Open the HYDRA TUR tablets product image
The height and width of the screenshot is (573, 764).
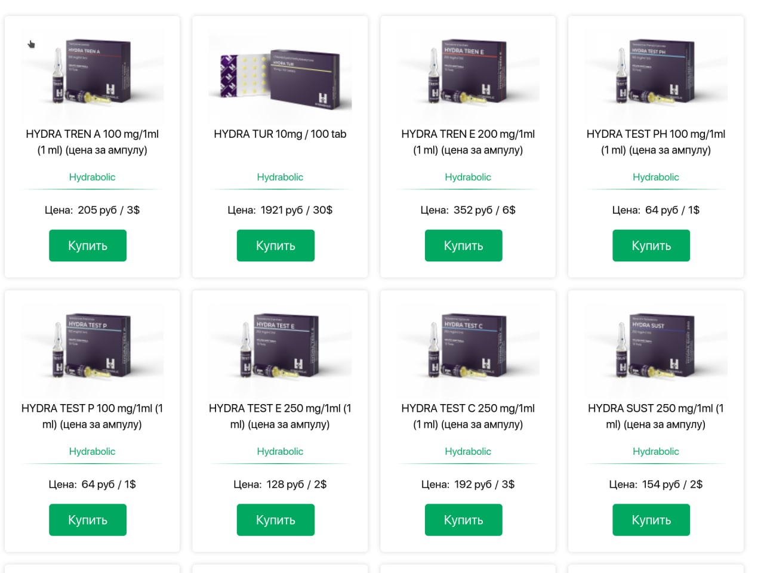point(280,75)
